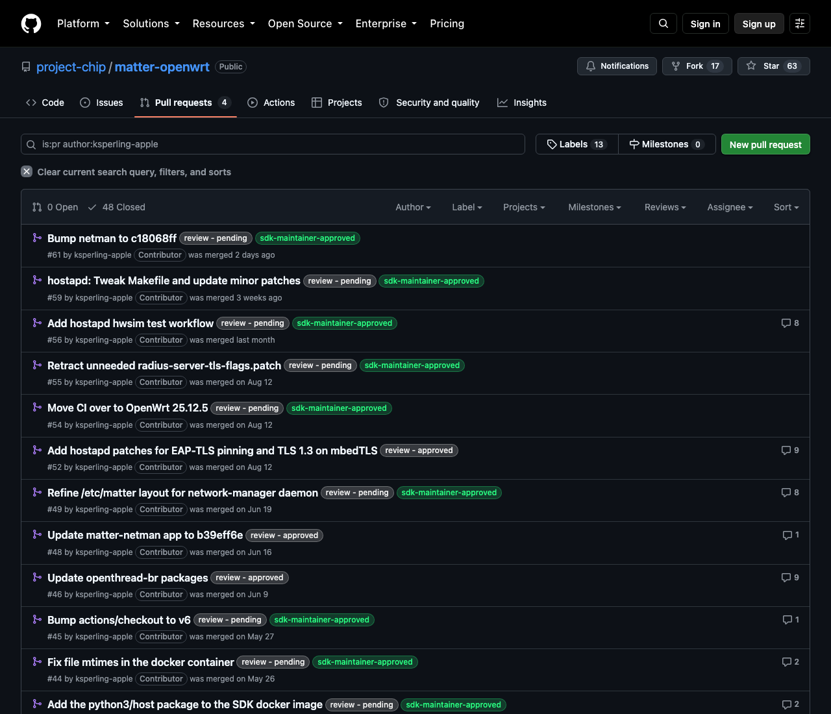831x714 pixels.
Task: Open the Assignee filter dropdown
Action: [x=730, y=207]
